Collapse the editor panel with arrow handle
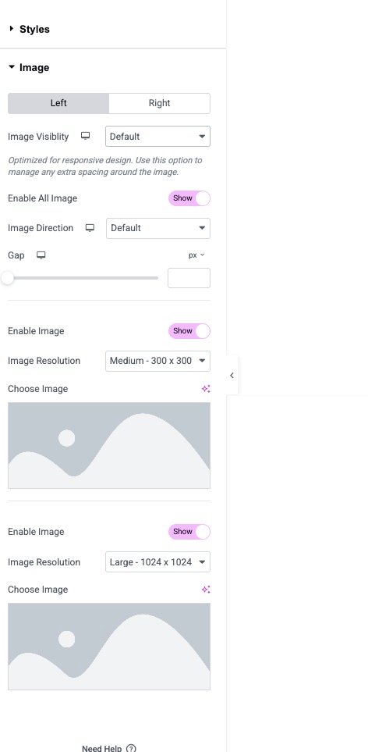The width and height of the screenshot is (368, 752). tap(232, 376)
